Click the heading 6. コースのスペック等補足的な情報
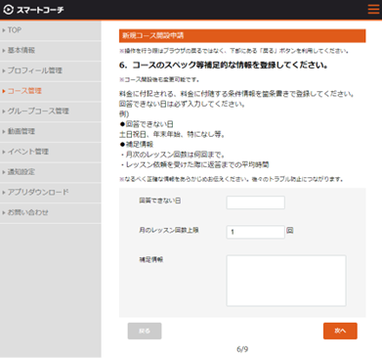Screen dimensions: 382x358 click(x=224, y=66)
